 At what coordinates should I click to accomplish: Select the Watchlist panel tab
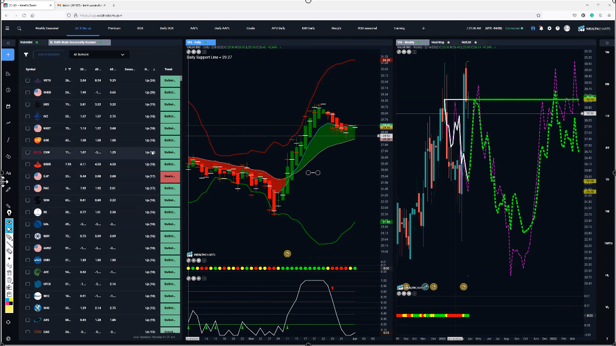coord(26,43)
